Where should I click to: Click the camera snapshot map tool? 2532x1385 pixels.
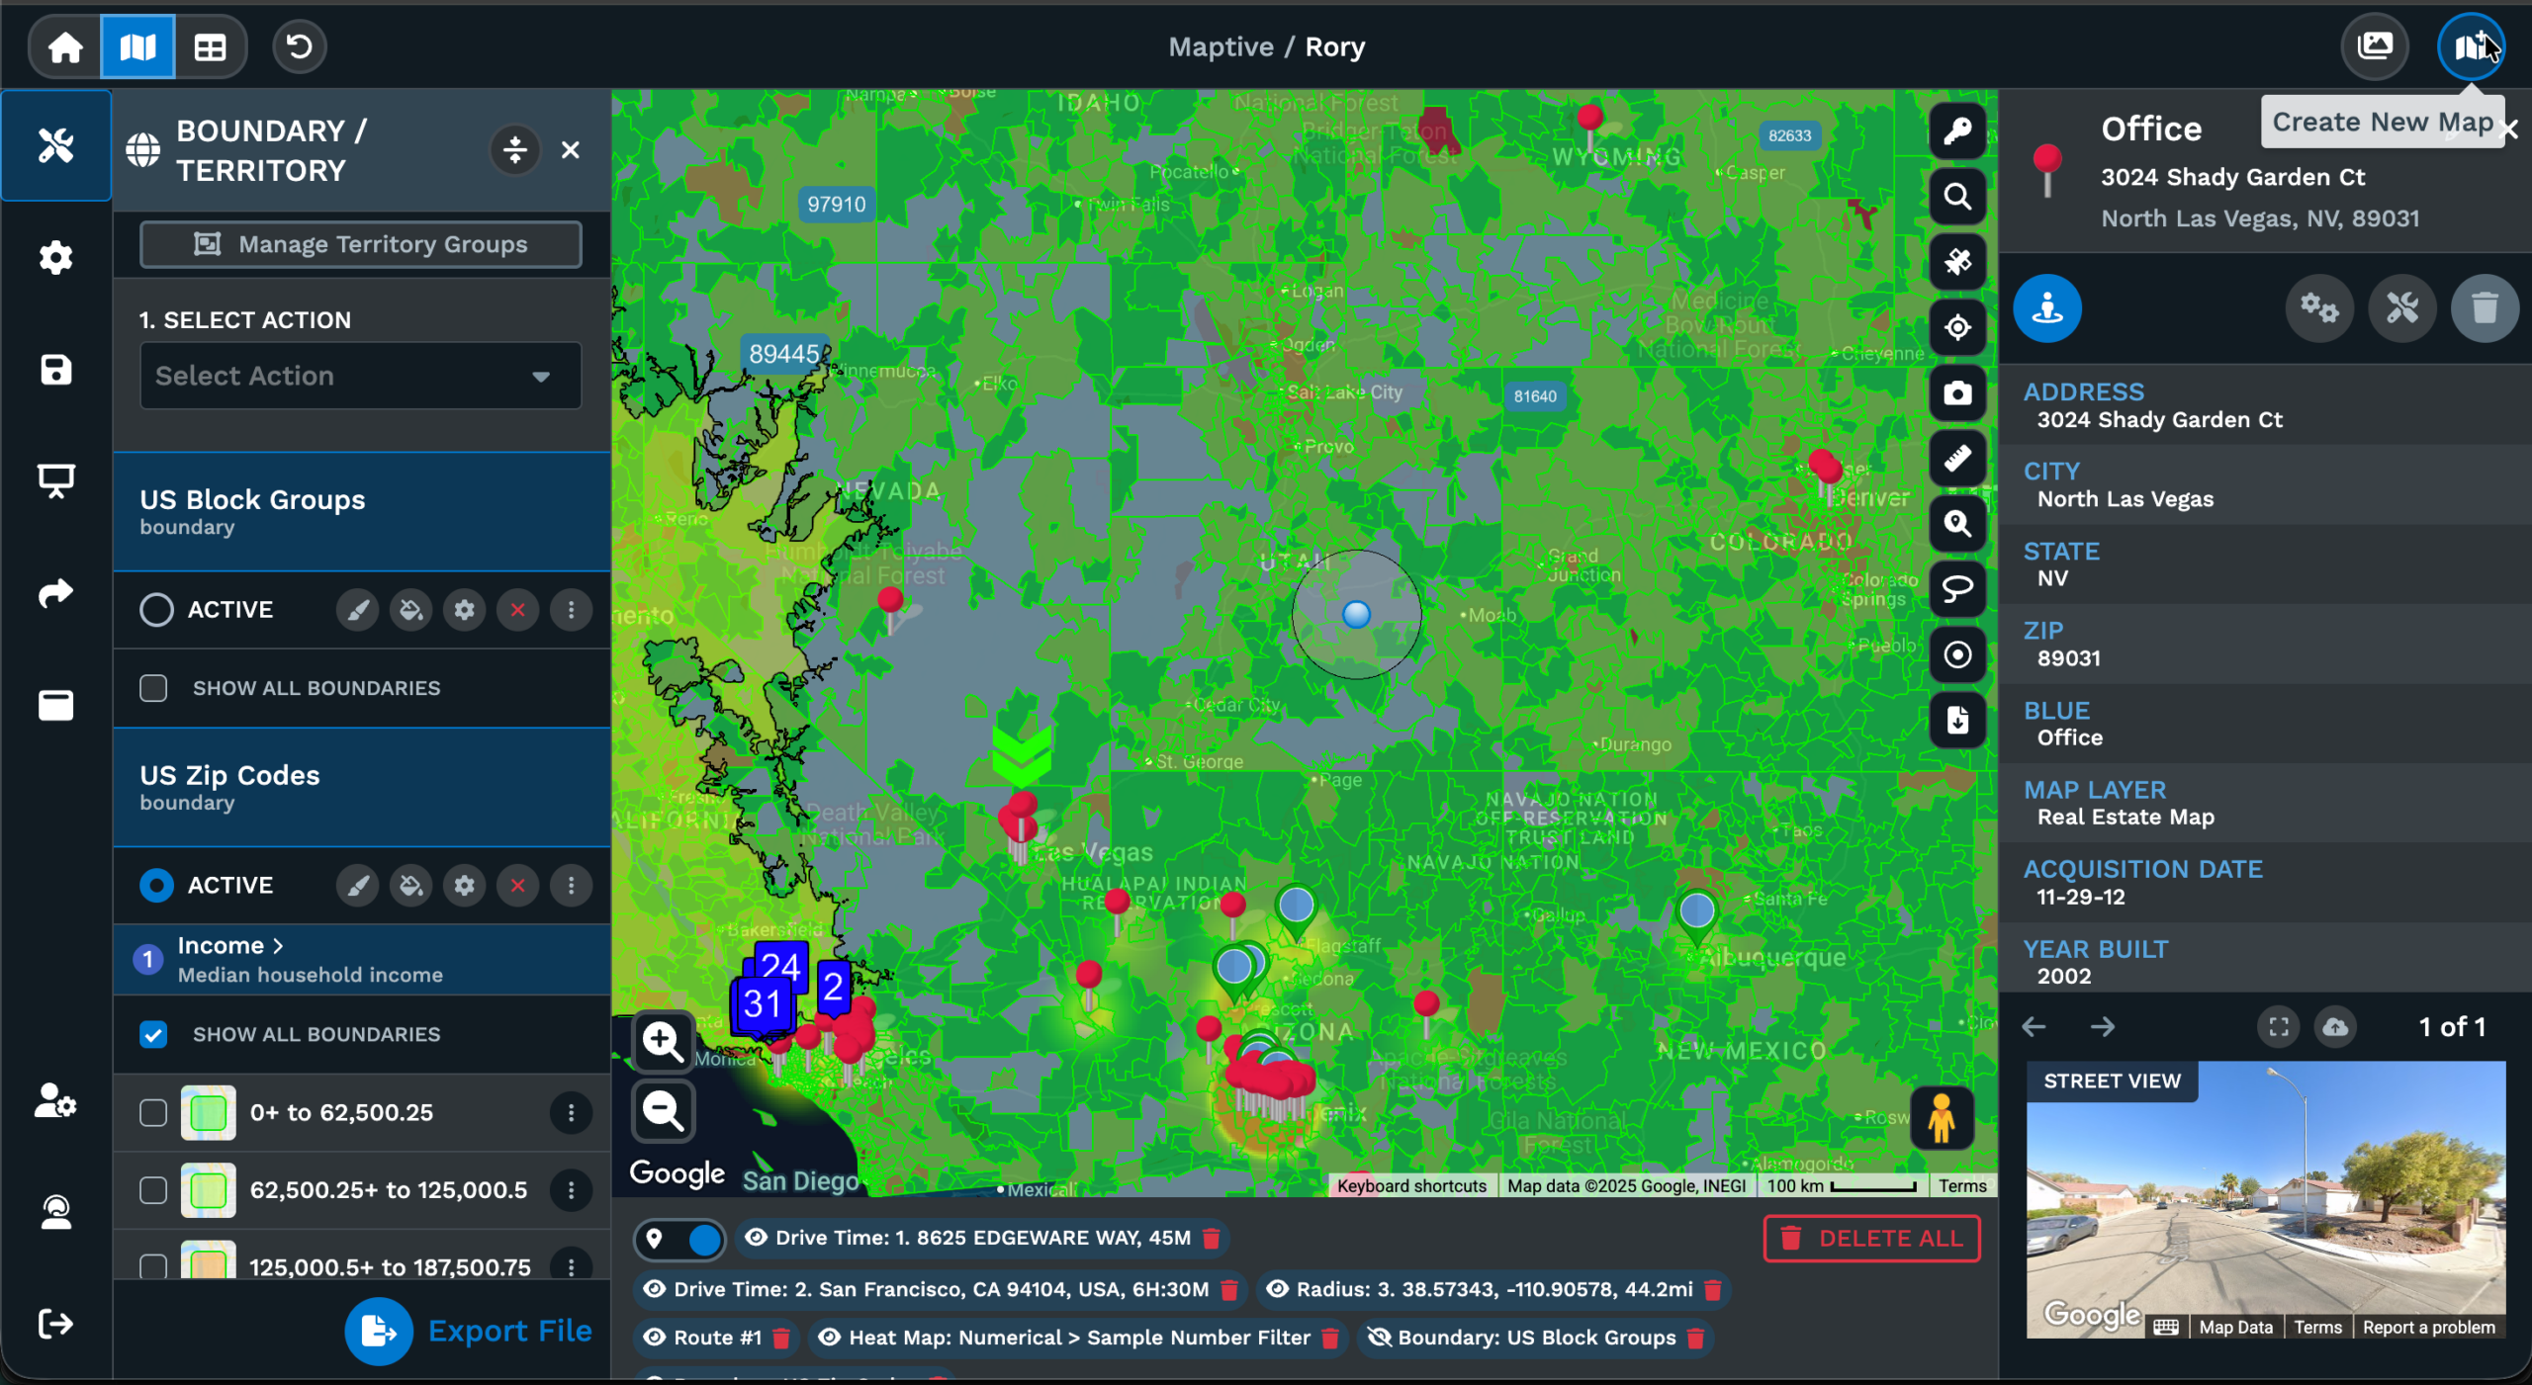(1957, 393)
